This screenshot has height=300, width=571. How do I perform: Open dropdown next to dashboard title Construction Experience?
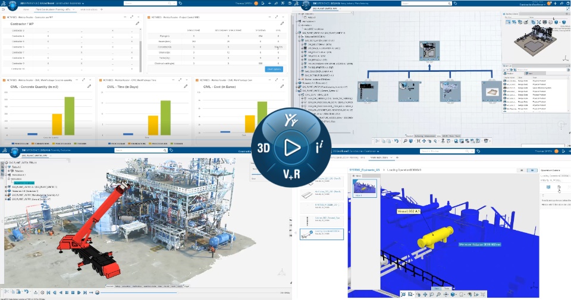(83, 4)
